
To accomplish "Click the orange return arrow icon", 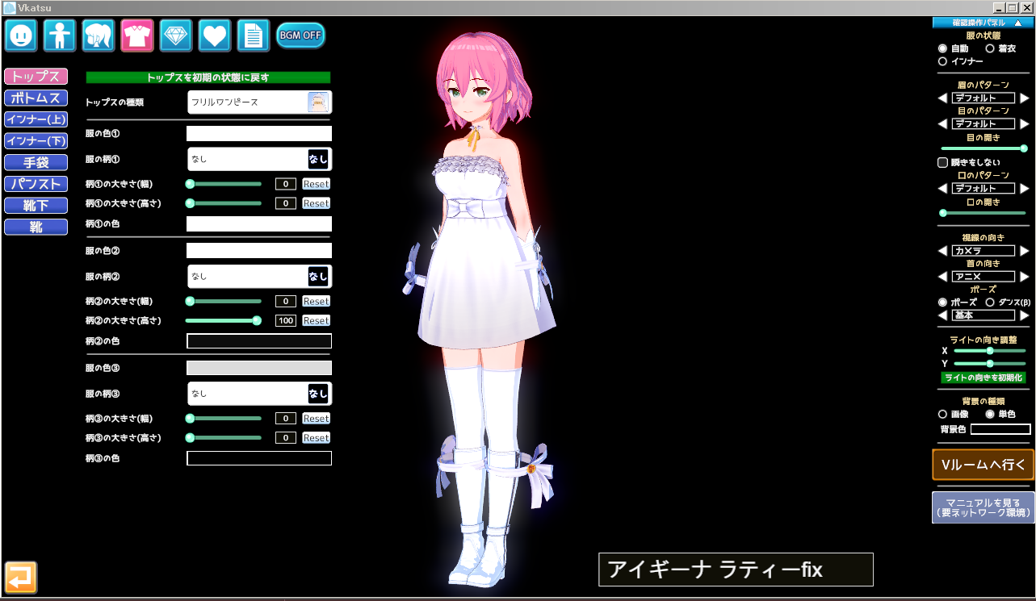I will (x=21, y=577).
